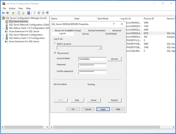
Task: Switch to the Startup Parameters tab
Action: pos(97,30)
